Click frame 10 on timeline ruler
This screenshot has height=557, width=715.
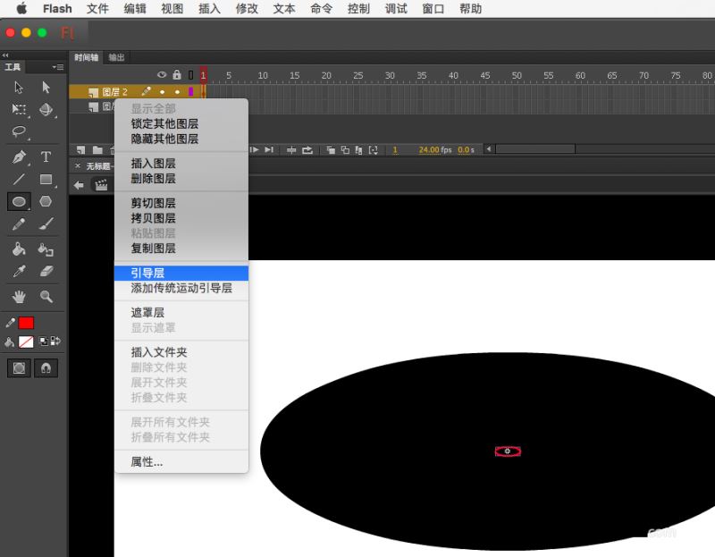pos(263,75)
